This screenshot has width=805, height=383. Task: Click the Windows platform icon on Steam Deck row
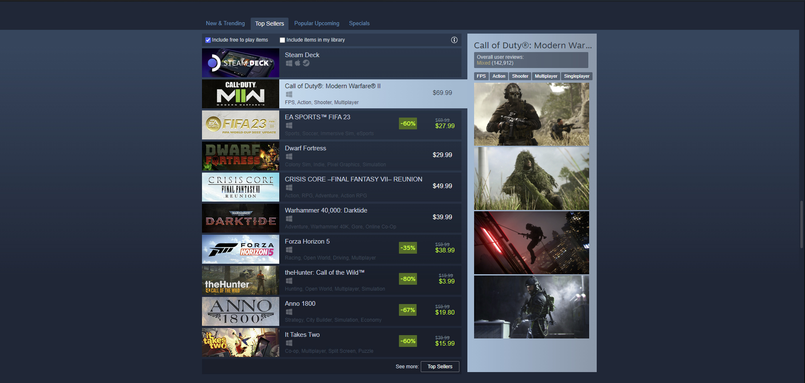tap(289, 63)
